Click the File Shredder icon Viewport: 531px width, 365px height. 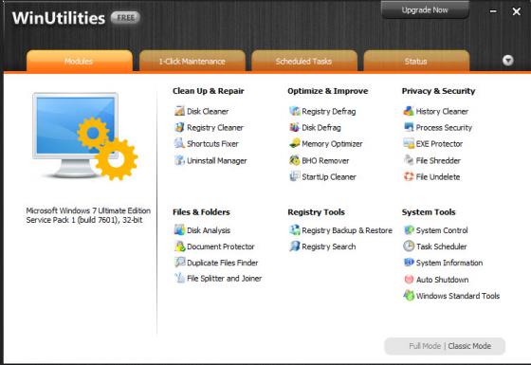pos(409,160)
